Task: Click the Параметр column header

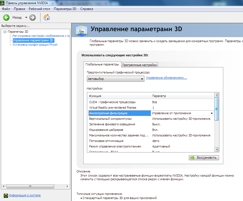Action: [x=182, y=96]
